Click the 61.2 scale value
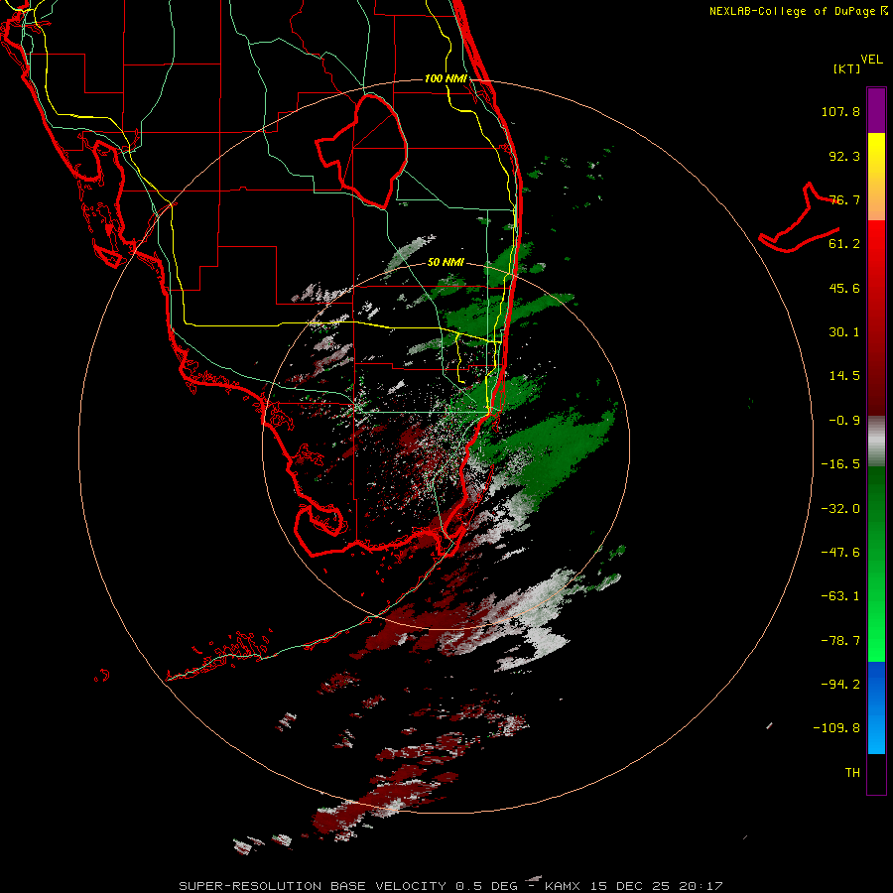Viewport: 893px width, 893px height. tap(844, 244)
